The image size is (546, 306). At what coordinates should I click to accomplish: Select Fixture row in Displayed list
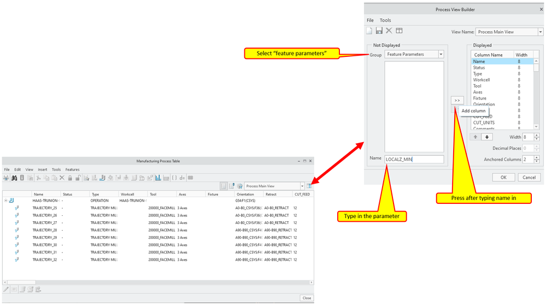click(502, 98)
